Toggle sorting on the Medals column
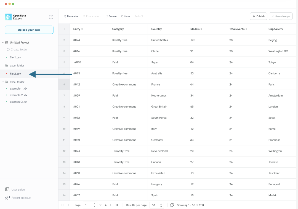Viewport: 298px width, 209px height. point(202,29)
